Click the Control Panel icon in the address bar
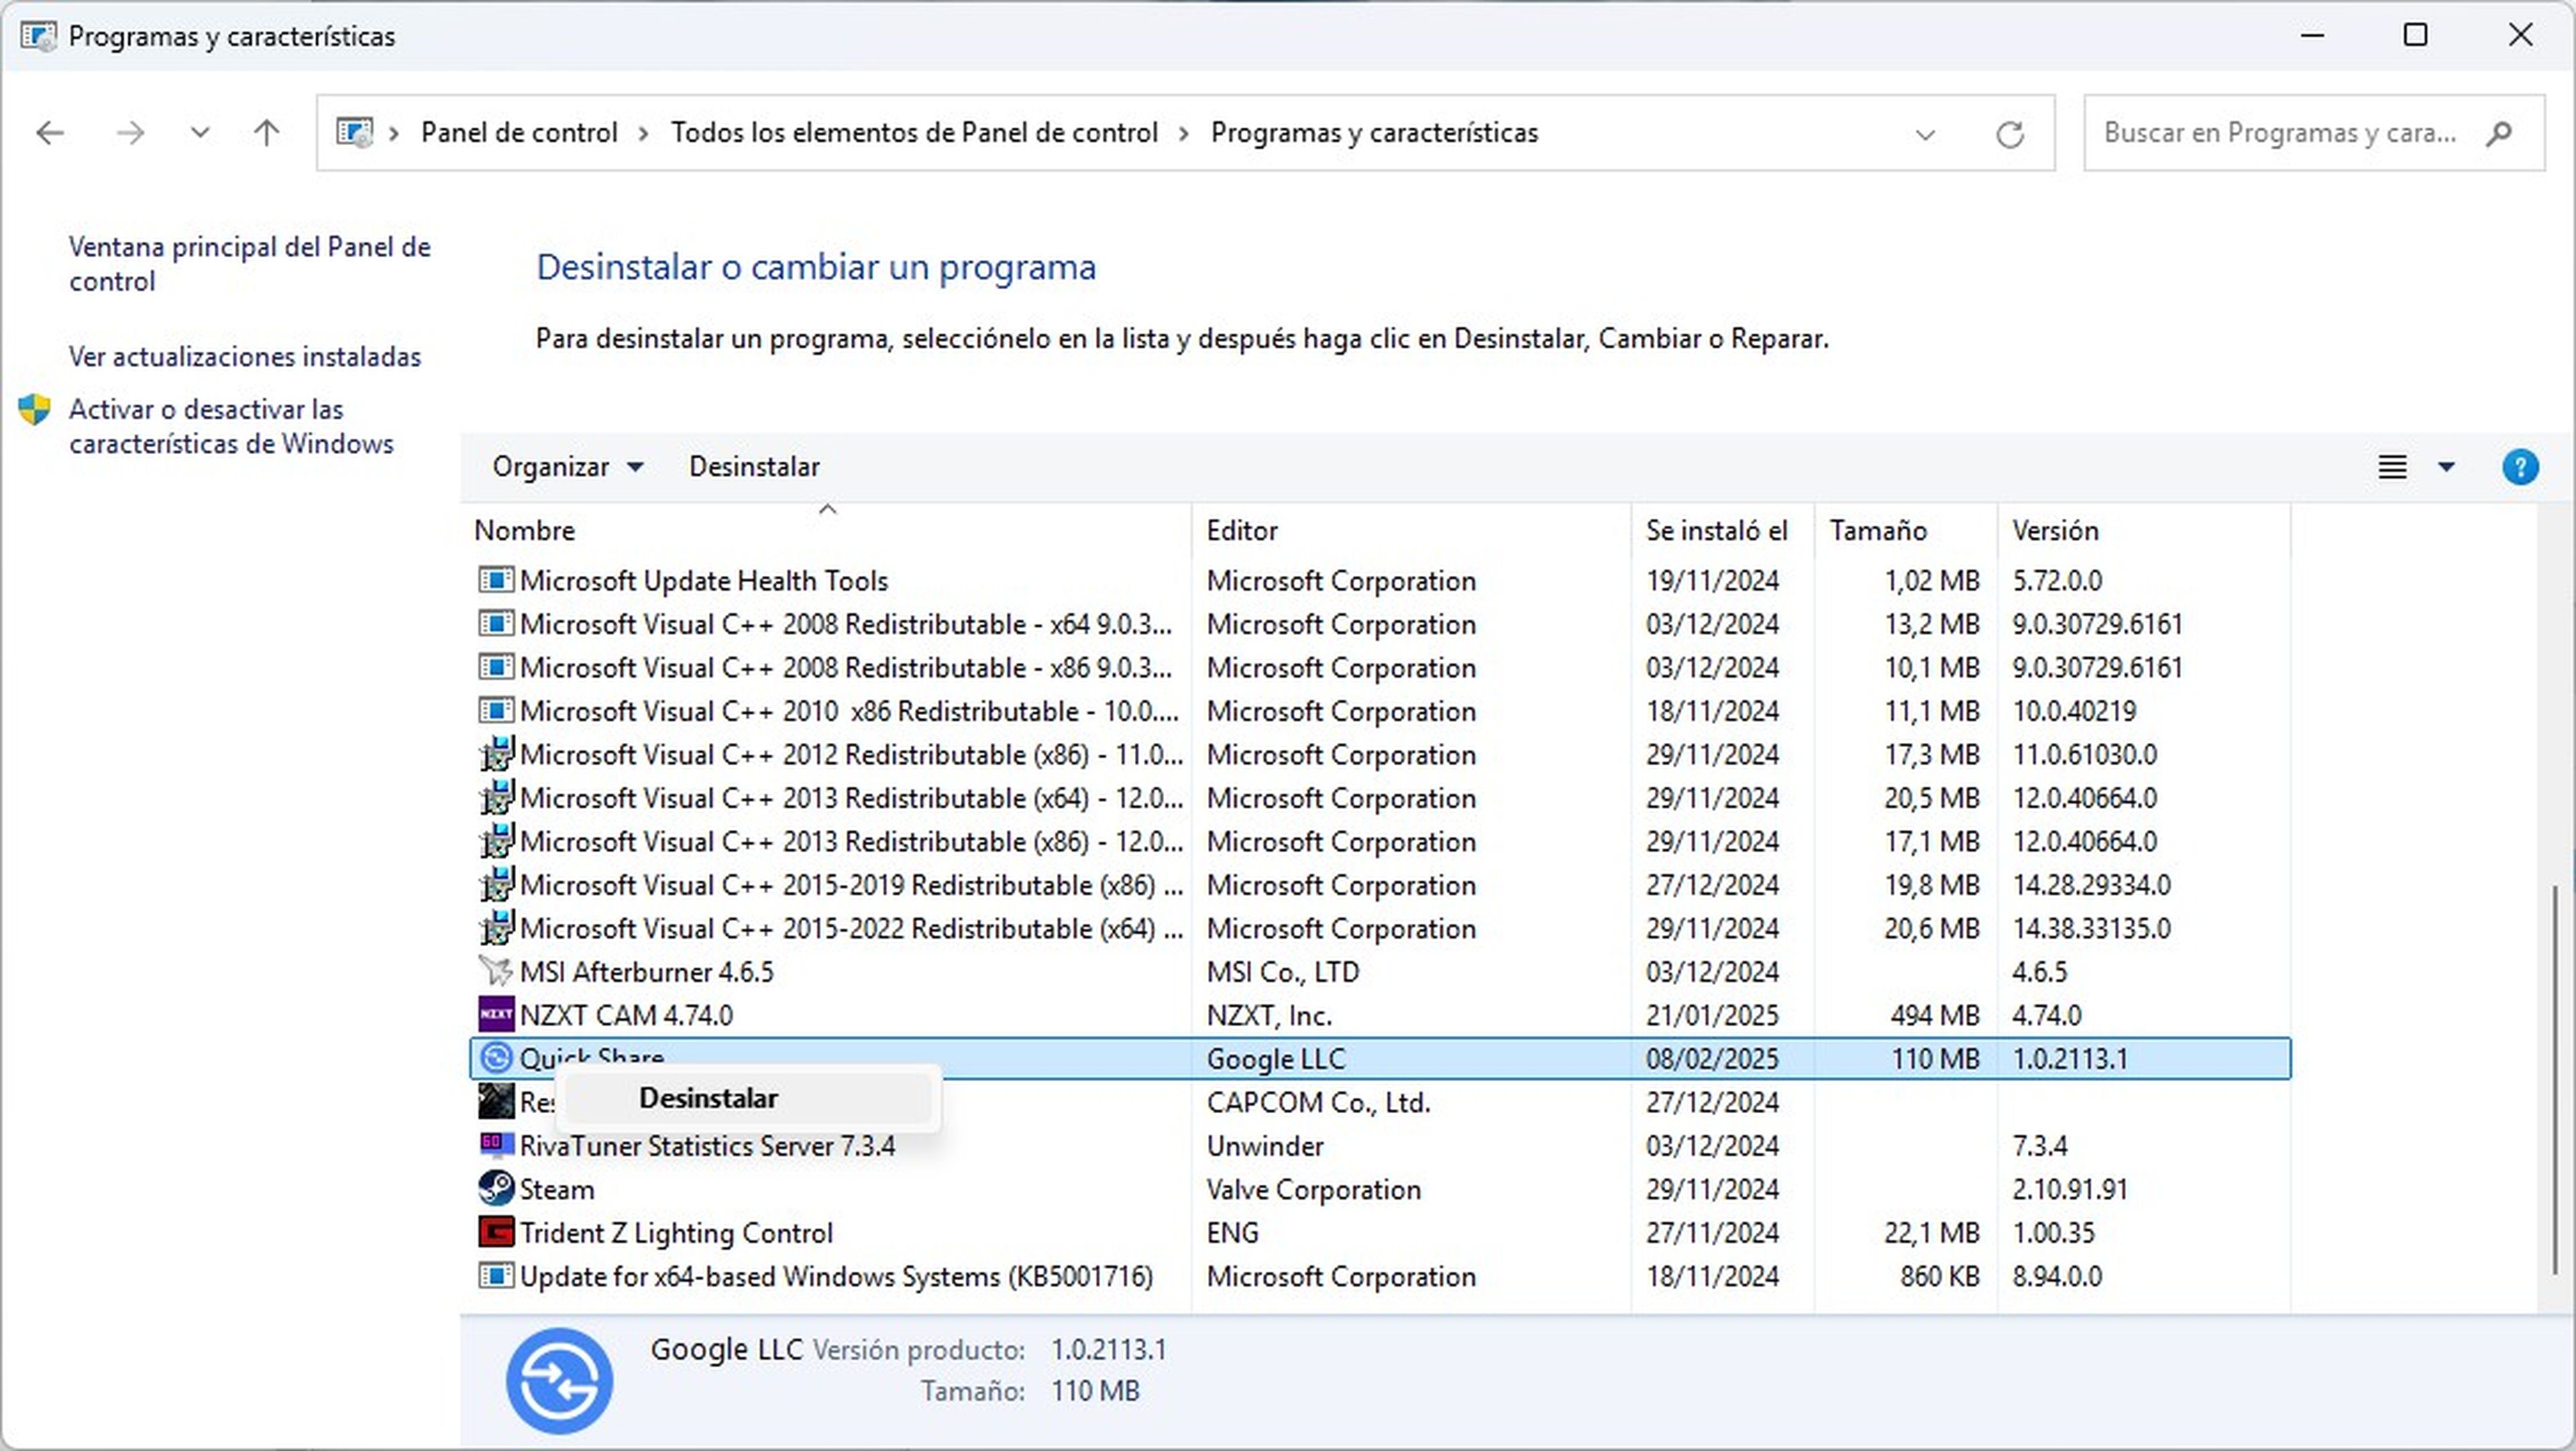Viewport: 2576px width, 1451px height. point(354,133)
